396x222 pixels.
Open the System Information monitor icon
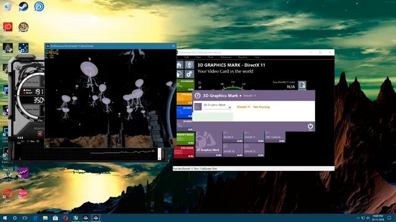click(189, 65)
